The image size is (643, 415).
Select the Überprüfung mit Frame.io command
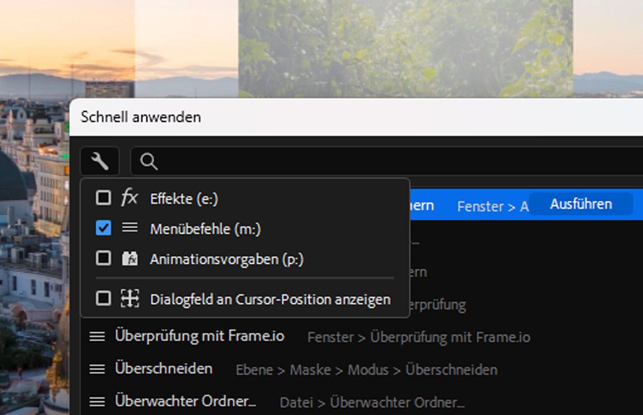(199, 336)
